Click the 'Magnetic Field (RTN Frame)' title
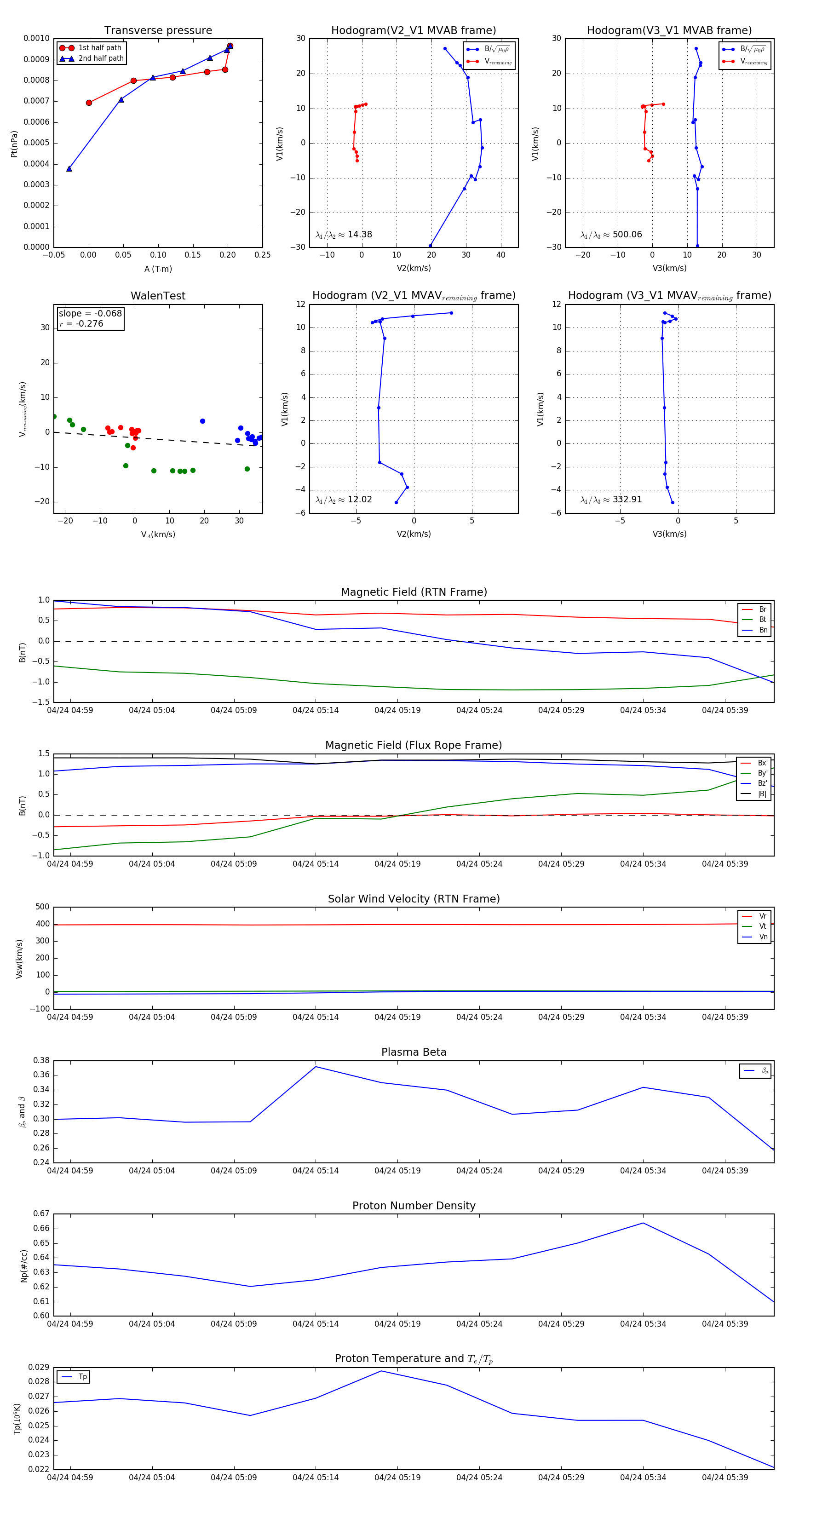Viewport: 828px width, 1518px height. tap(414, 592)
